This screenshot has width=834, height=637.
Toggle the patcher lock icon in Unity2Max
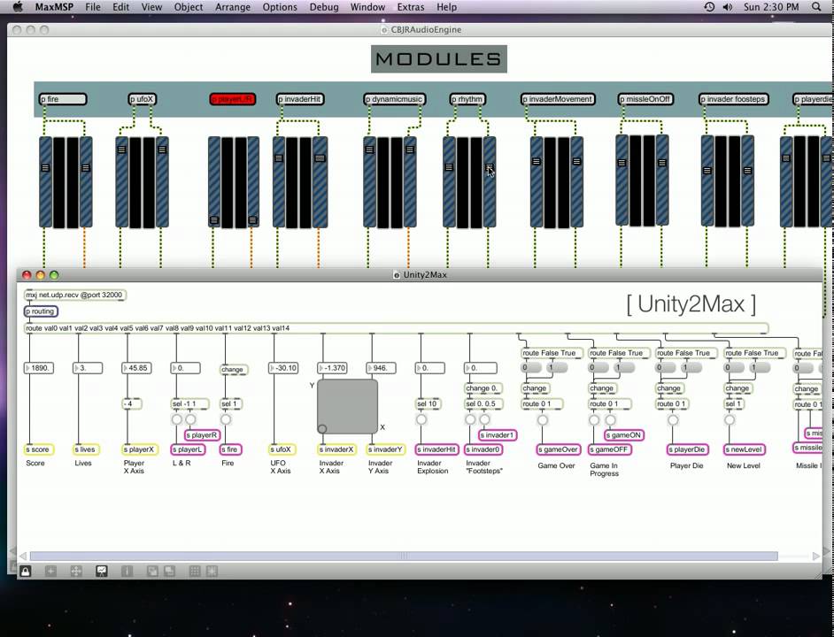click(25, 571)
